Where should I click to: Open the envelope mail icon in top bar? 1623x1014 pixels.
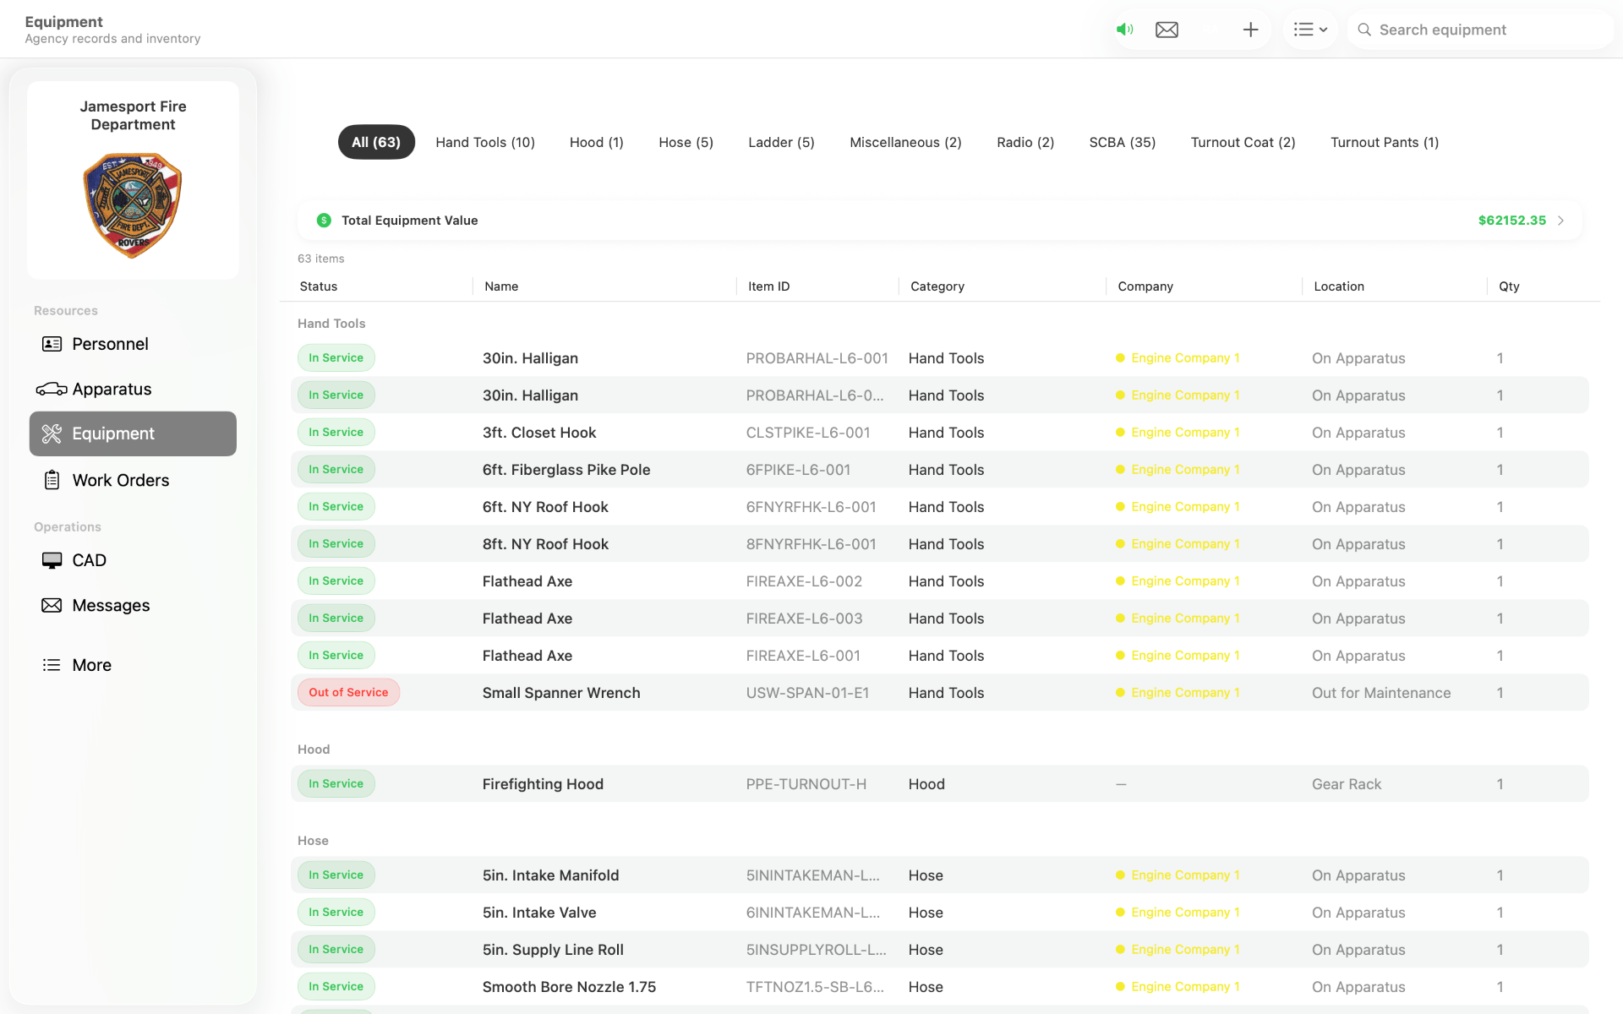point(1167,30)
